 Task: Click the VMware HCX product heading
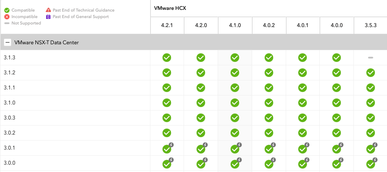coord(170,8)
